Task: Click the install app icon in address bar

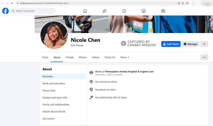Action: (179, 3)
